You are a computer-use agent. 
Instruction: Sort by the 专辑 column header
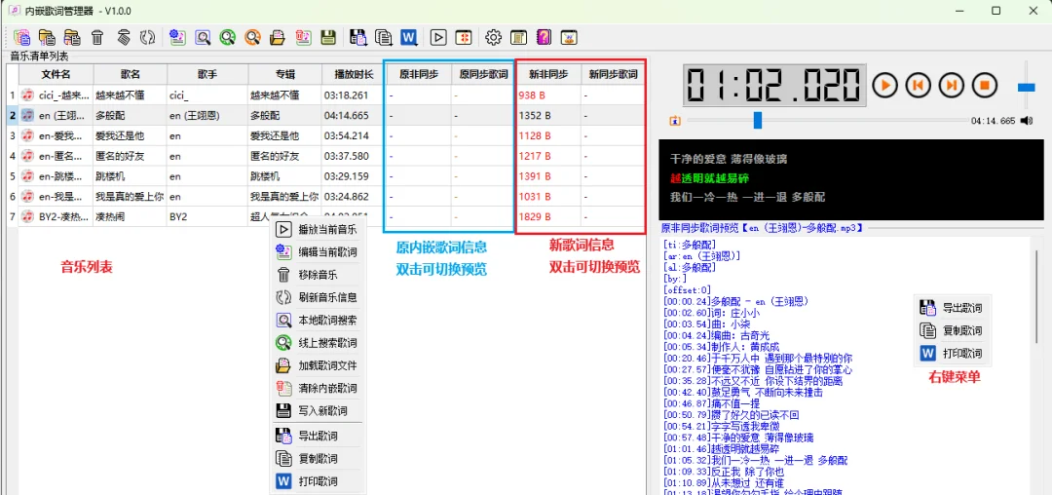tap(284, 74)
